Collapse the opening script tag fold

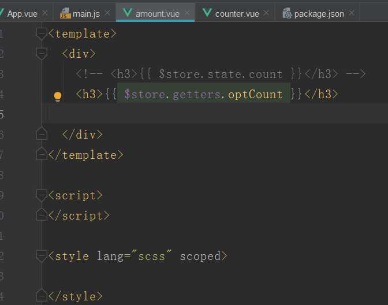pos(42,195)
